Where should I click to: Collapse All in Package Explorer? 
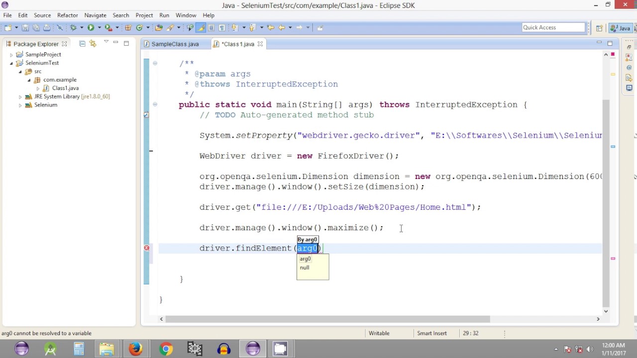(x=83, y=44)
